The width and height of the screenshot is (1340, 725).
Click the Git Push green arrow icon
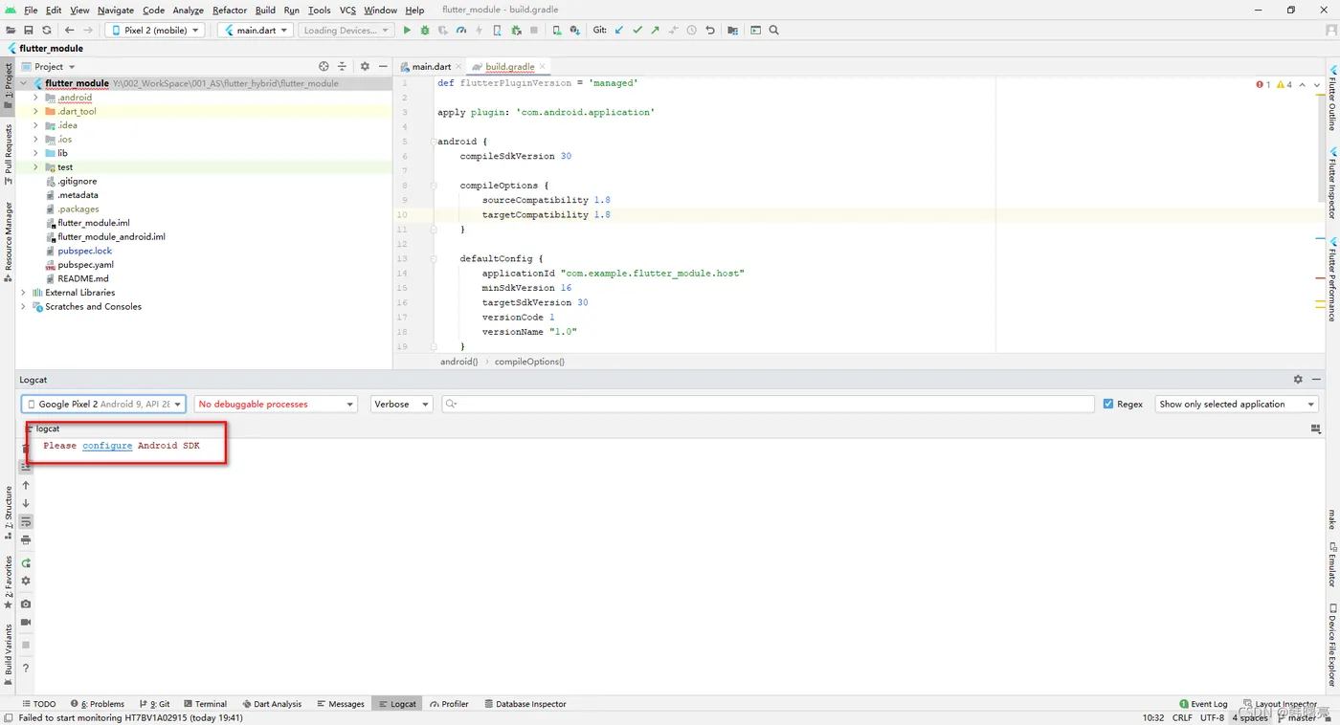[656, 31]
